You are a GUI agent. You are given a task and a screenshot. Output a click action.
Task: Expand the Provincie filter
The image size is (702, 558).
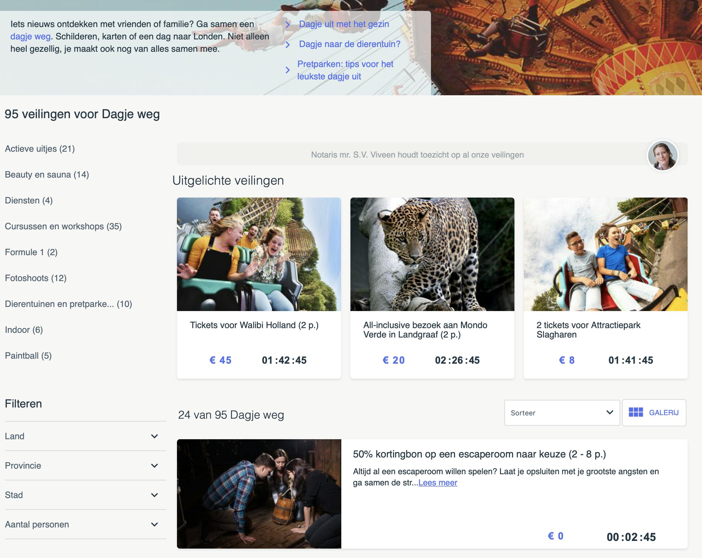pos(154,465)
